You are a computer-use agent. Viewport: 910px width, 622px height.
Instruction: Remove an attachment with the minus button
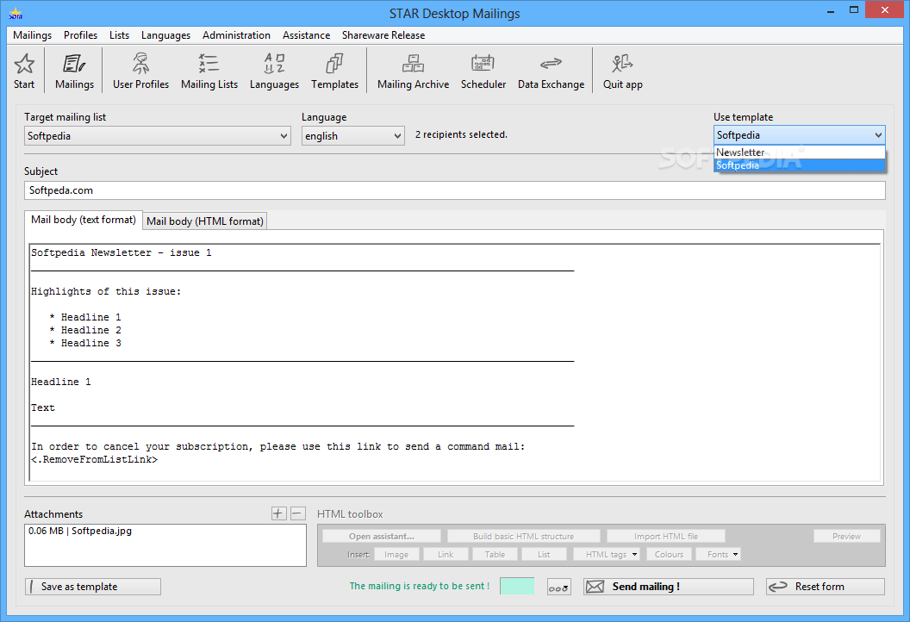click(x=297, y=513)
